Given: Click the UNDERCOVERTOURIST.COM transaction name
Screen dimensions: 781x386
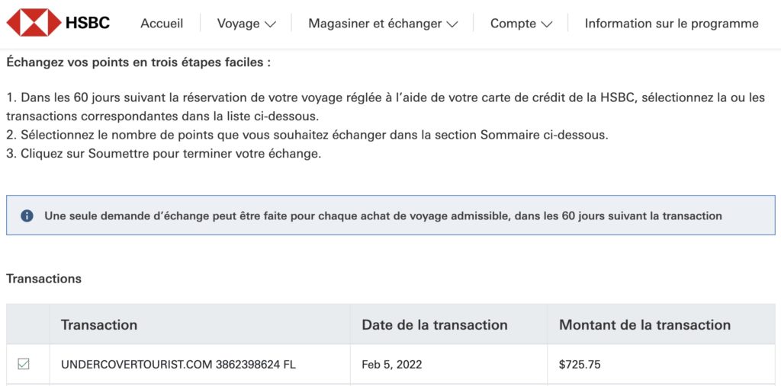Looking at the screenshot, I should point(178,365).
